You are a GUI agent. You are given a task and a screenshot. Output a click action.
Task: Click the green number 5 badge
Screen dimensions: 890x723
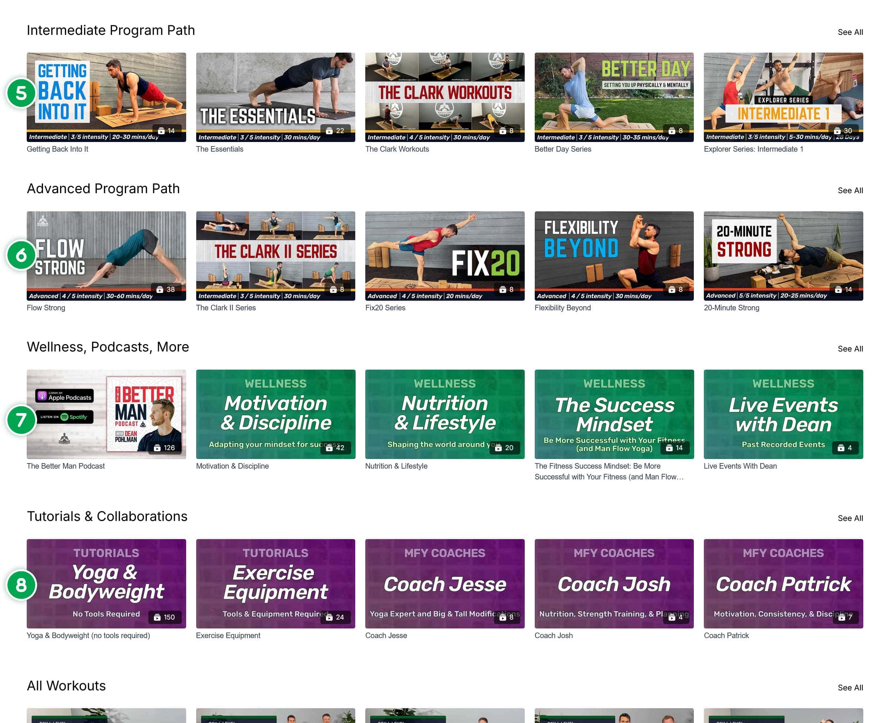coord(21,93)
